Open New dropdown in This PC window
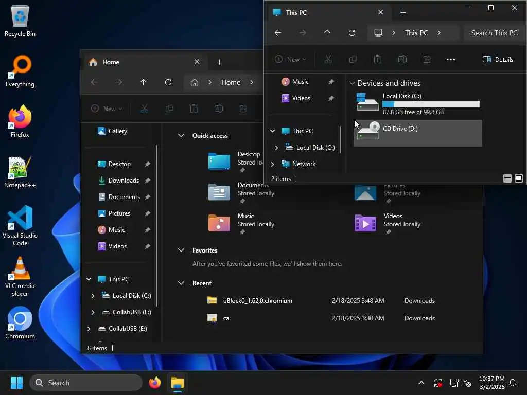 [291, 60]
